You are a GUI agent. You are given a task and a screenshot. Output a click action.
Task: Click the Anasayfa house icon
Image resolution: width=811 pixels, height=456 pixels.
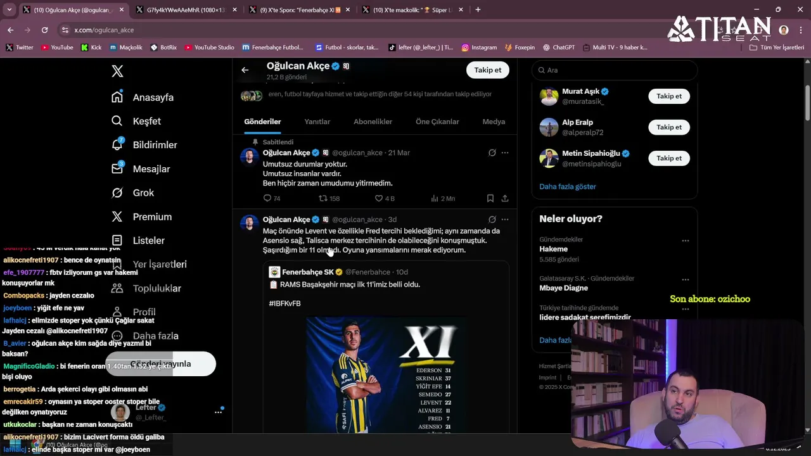(117, 97)
